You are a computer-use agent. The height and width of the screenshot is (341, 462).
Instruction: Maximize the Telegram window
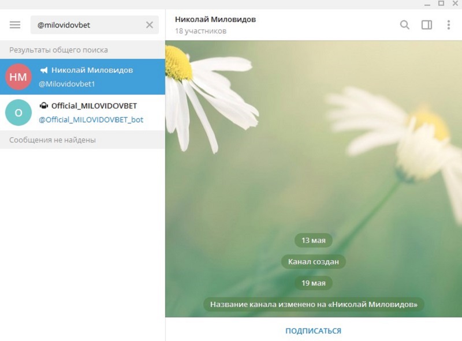(441, 3)
